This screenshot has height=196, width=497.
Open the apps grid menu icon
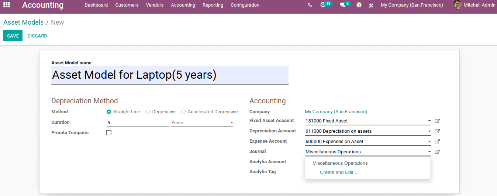pyautogui.click(x=7, y=5)
